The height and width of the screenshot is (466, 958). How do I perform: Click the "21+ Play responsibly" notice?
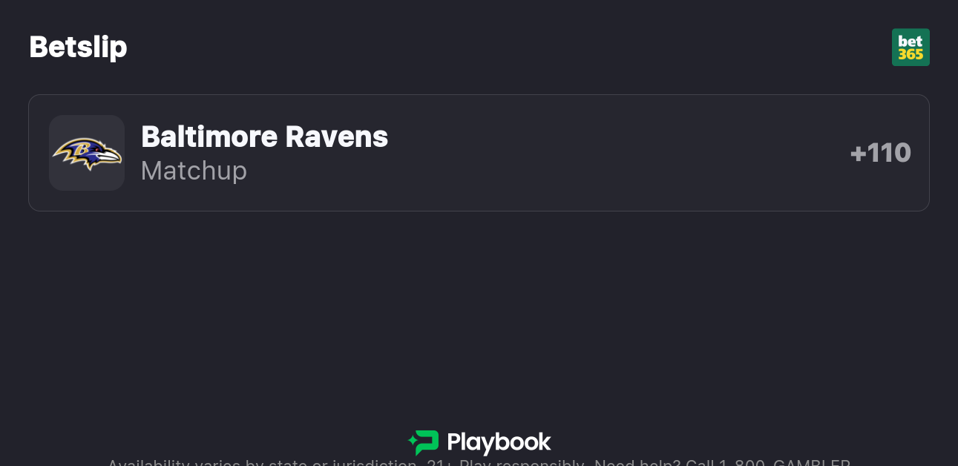[x=508, y=463]
